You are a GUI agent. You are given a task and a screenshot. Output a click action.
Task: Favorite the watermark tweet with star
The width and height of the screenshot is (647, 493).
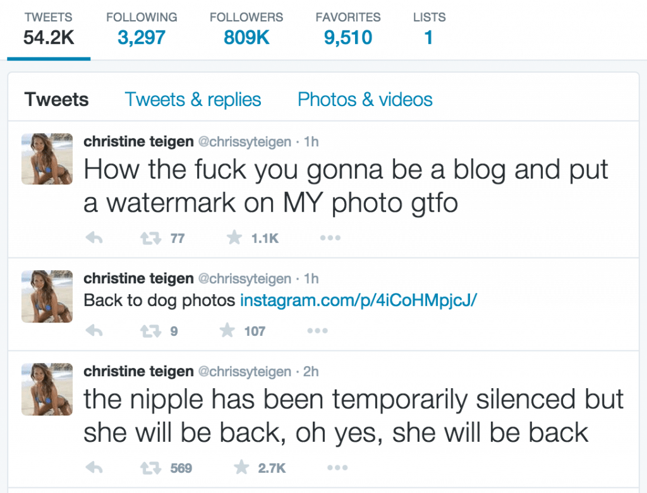click(x=234, y=237)
